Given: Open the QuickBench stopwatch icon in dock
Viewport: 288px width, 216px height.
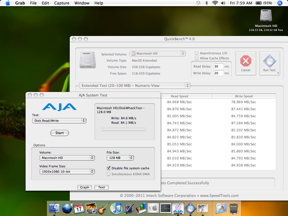Looking at the screenshot, I should pyautogui.click(x=190, y=208).
